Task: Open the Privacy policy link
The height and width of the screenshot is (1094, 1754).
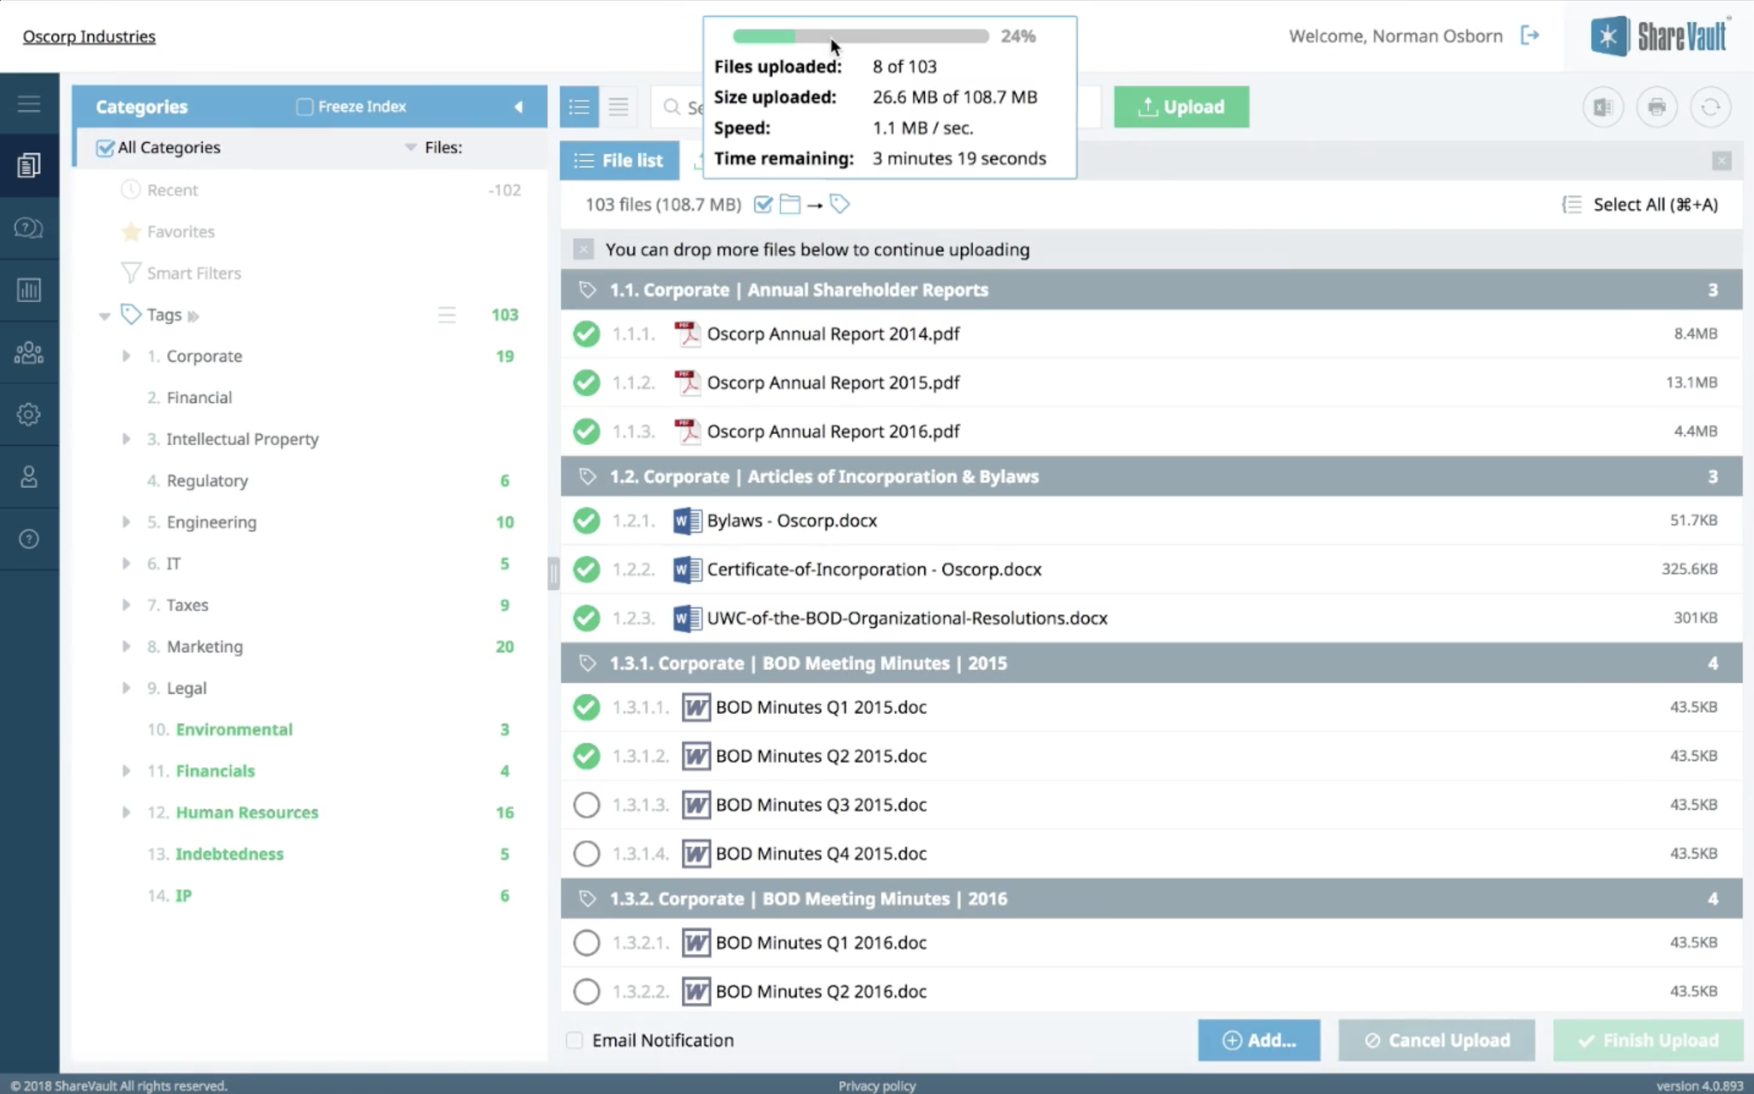Action: [877, 1086]
